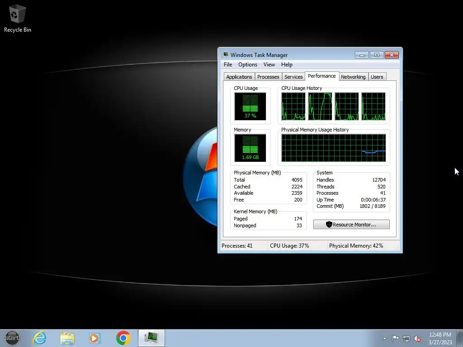The image size is (463, 347).
Task: Click the Task Manager title bar icon
Action: tap(225, 55)
